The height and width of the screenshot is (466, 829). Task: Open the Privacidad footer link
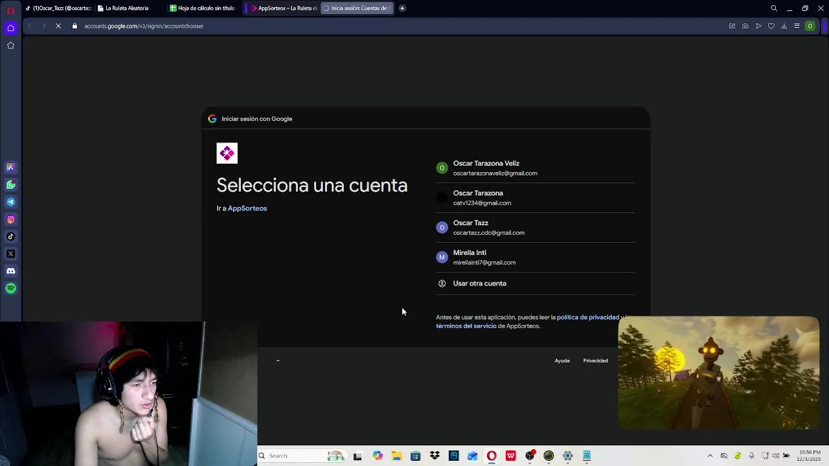595,361
